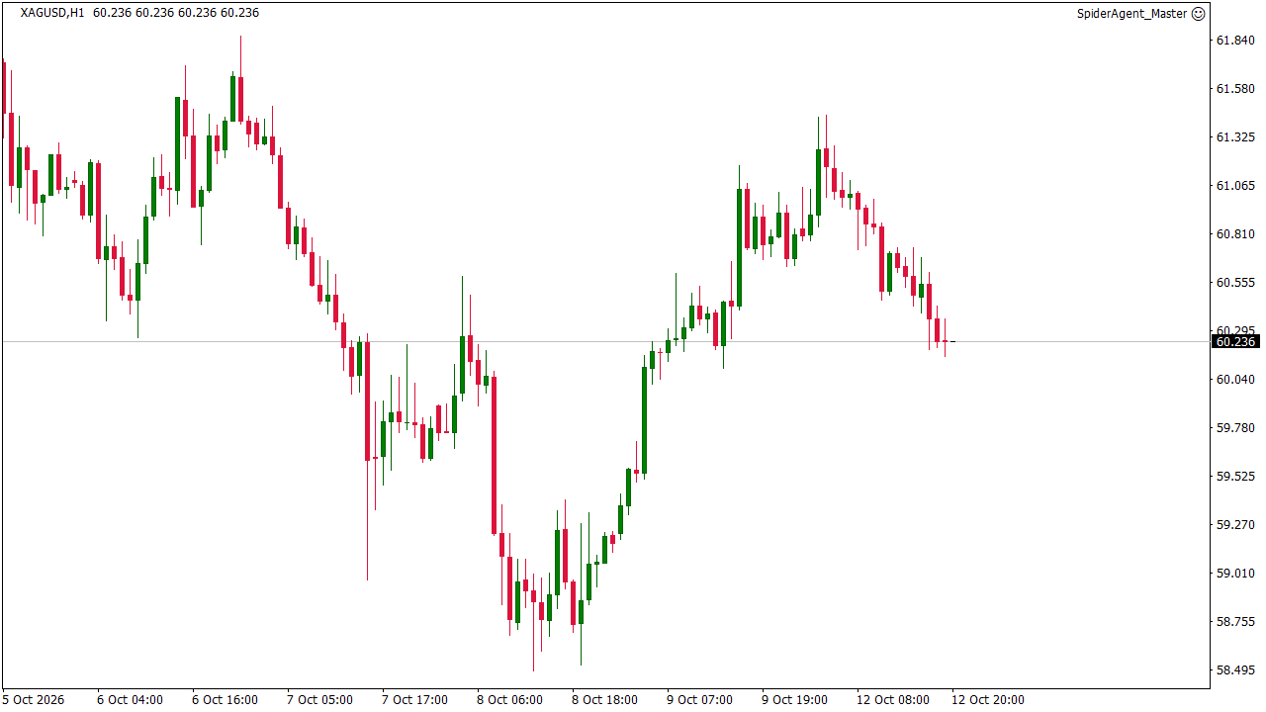Screen dimensions: 1266x712
Task: Click the OHLC values 60.236 in chart header
Action: click(x=176, y=13)
